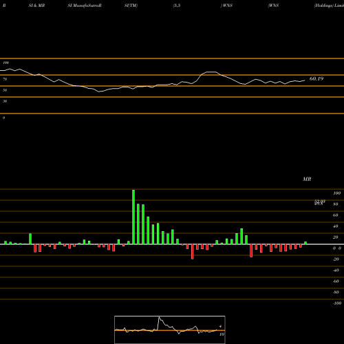Click the 40 label on the MR axis

[x=336, y=226]
